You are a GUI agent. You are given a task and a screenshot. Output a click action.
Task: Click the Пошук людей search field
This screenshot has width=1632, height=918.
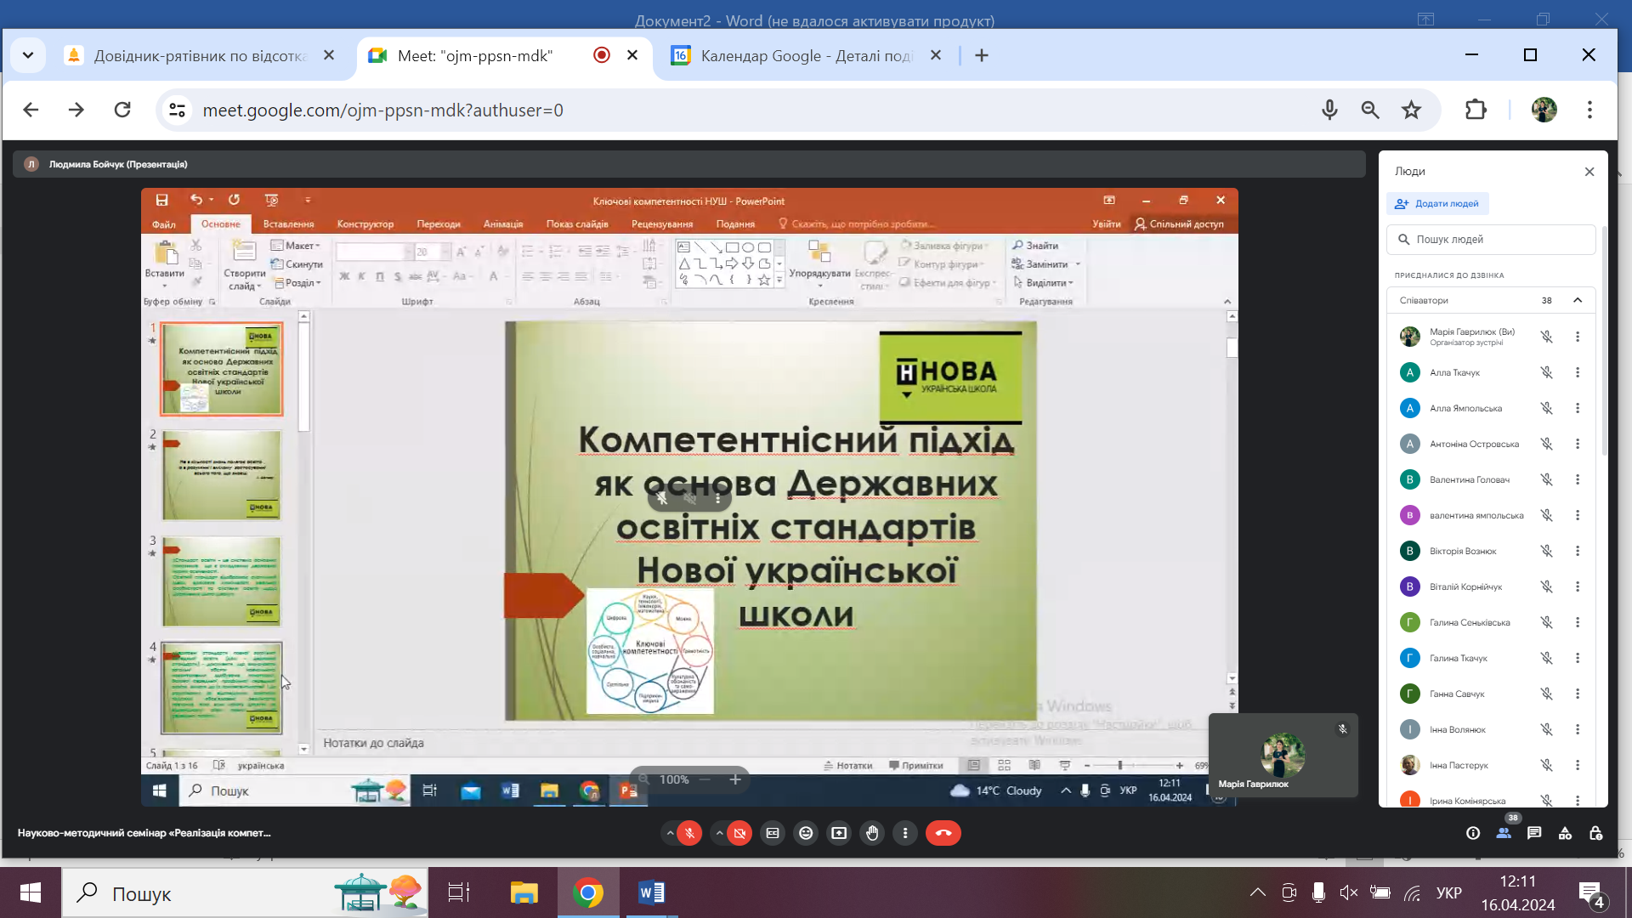coord(1492,240)
